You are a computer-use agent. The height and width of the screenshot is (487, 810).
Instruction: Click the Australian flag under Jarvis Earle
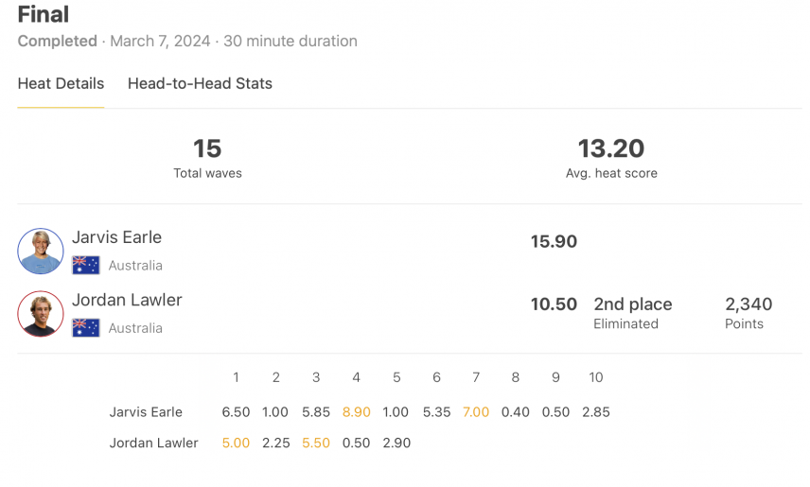pyautogui.click(x=86, y=265)
